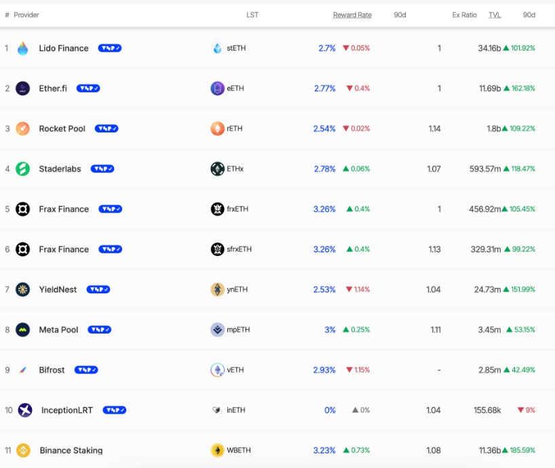Click 90d header beside TVL

click(529, 15)
